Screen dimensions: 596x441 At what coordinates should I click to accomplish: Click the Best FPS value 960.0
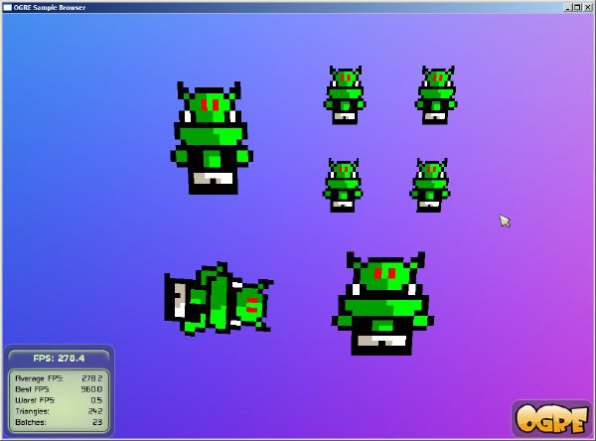click(x=91, y=389)
